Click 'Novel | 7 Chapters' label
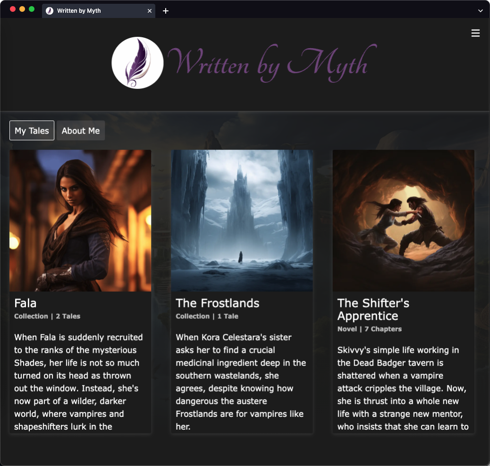The image size is (490, 466). pos(369,329)
